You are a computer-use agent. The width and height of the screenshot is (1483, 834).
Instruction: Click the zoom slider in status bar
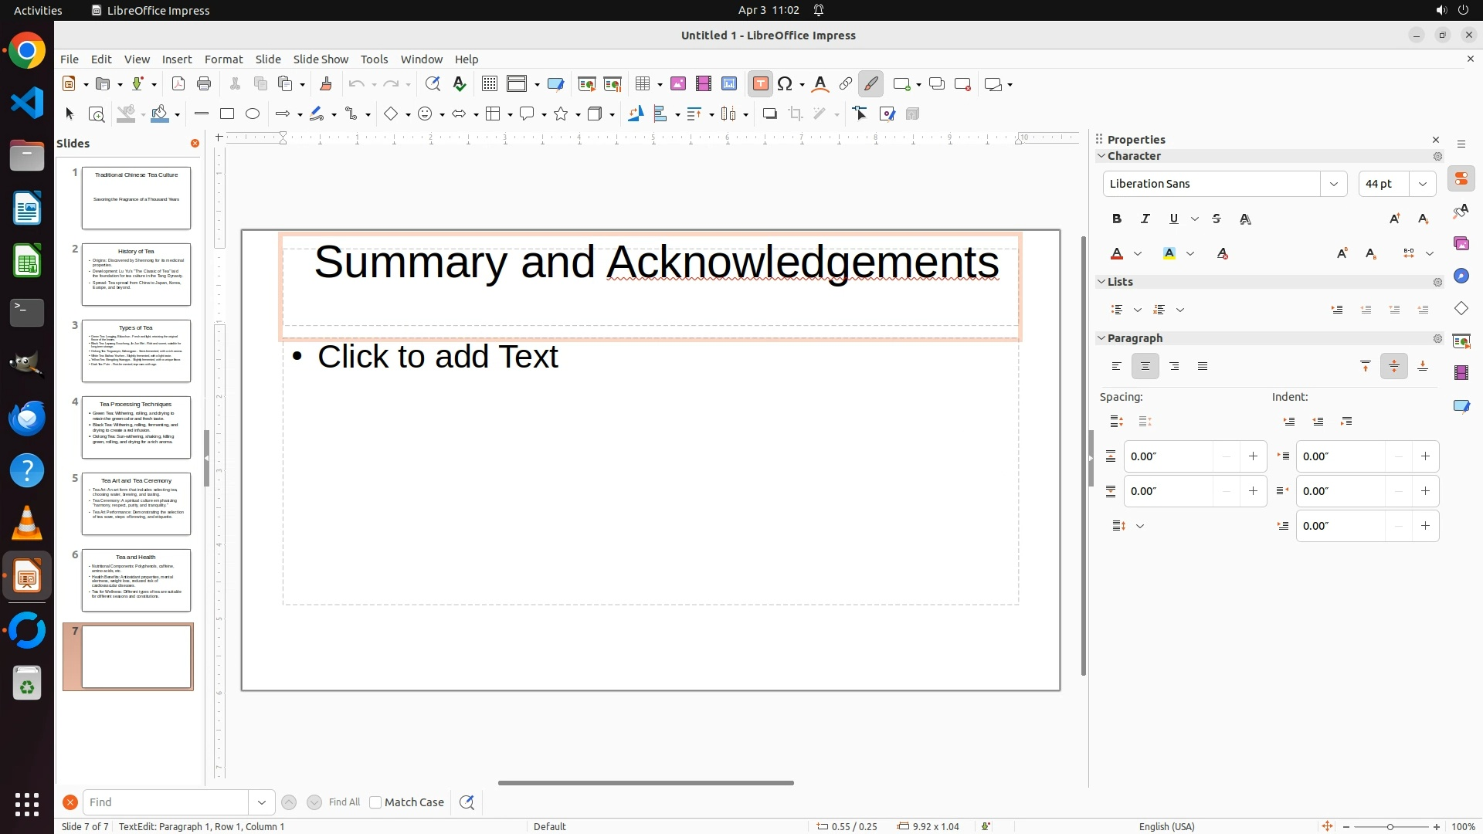pos(1390,827)
